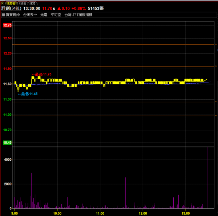The height and width of the screenshot is (216, 218).
Task: Click the green 10.45 lower limit price label
Action: (7, 143)
